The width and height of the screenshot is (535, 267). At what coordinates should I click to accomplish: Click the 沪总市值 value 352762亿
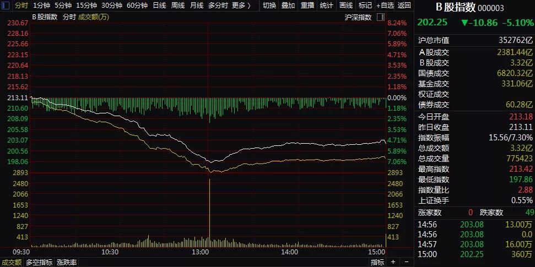click(517, 41)
